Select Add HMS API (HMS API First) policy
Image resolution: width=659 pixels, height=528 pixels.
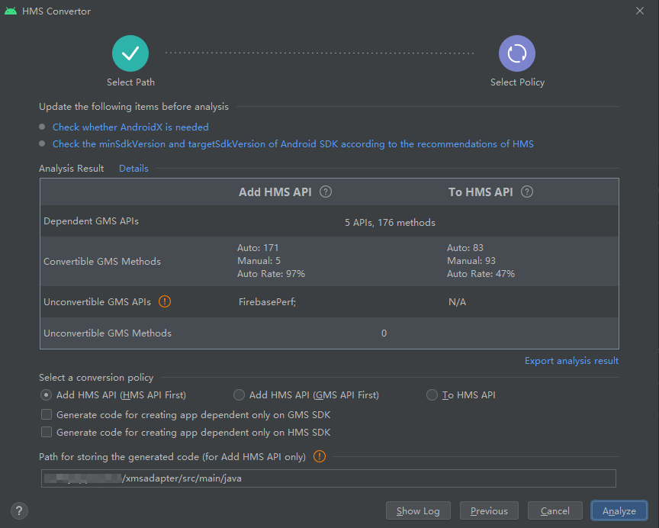pos(46,394)
